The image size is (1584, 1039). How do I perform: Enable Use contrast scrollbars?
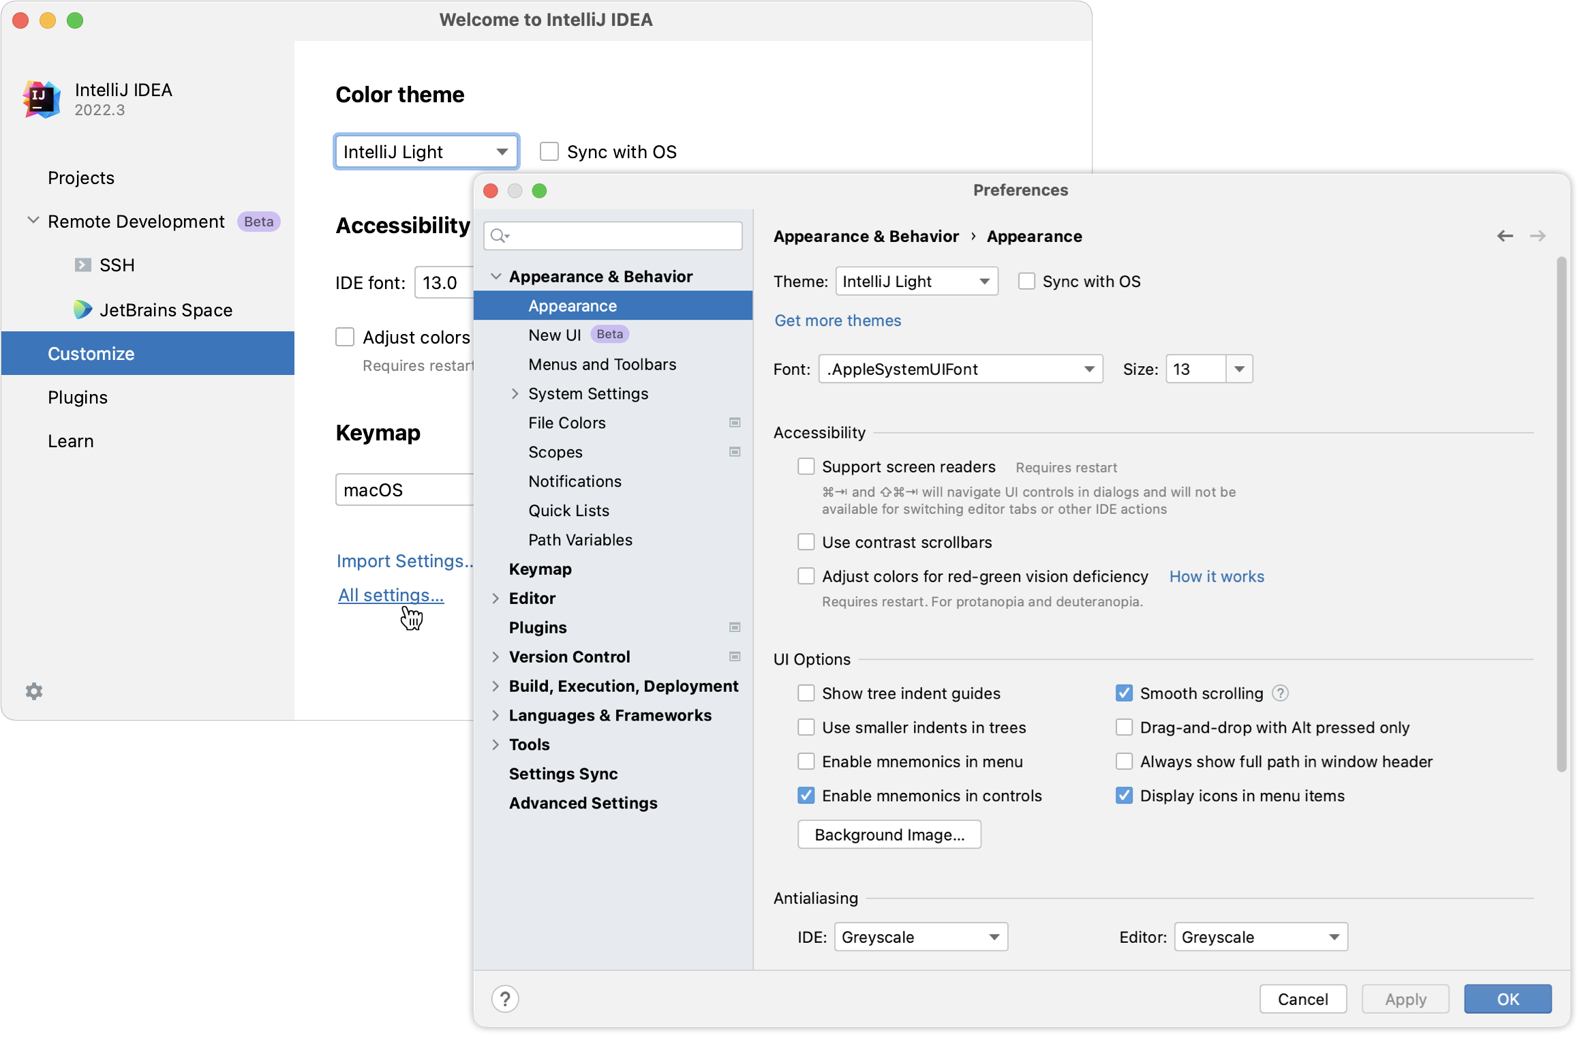(x=806, y=542)
